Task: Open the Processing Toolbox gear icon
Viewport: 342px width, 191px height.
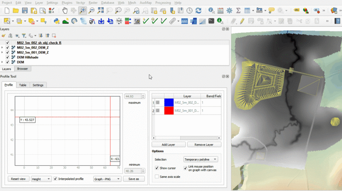Action: tap(230, 10)
